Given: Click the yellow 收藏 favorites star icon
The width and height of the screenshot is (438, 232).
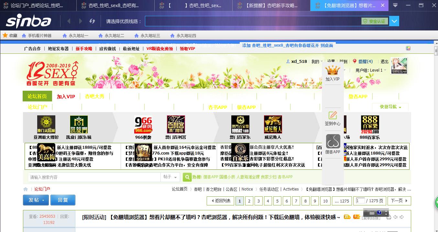Looking at the screenshot, I should click(5, 35).
